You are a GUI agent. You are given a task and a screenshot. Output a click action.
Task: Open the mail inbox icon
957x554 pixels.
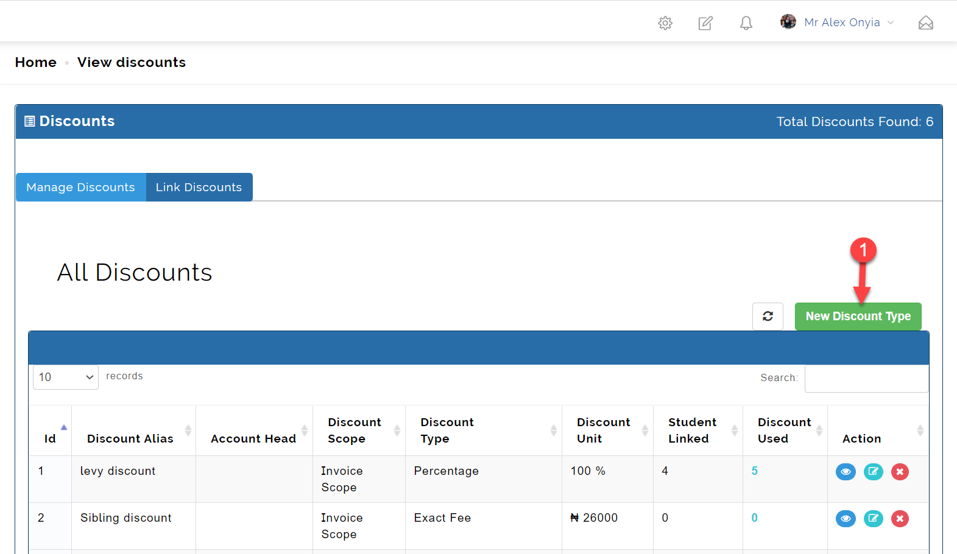coord(926,23)
